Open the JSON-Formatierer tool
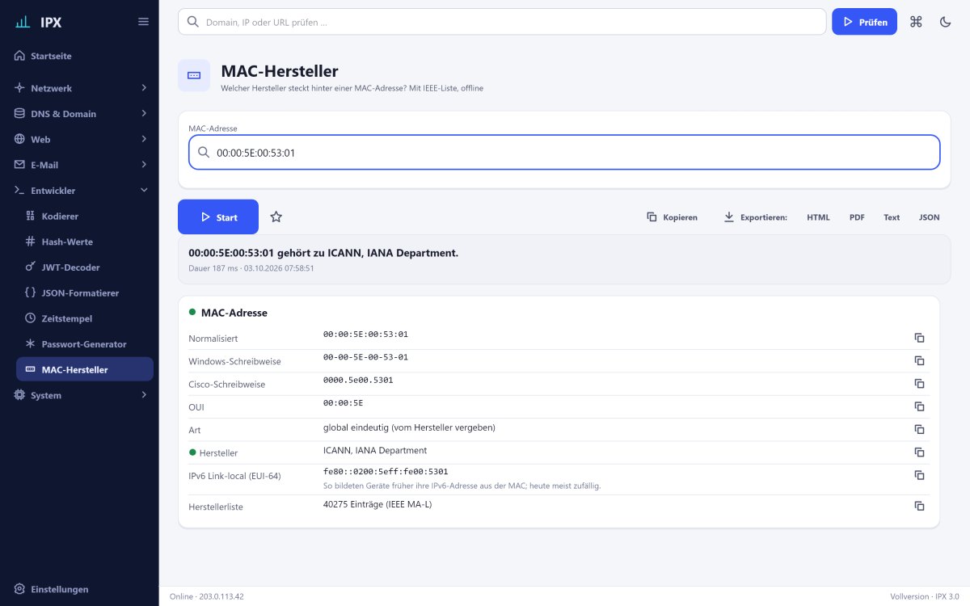 85,292
